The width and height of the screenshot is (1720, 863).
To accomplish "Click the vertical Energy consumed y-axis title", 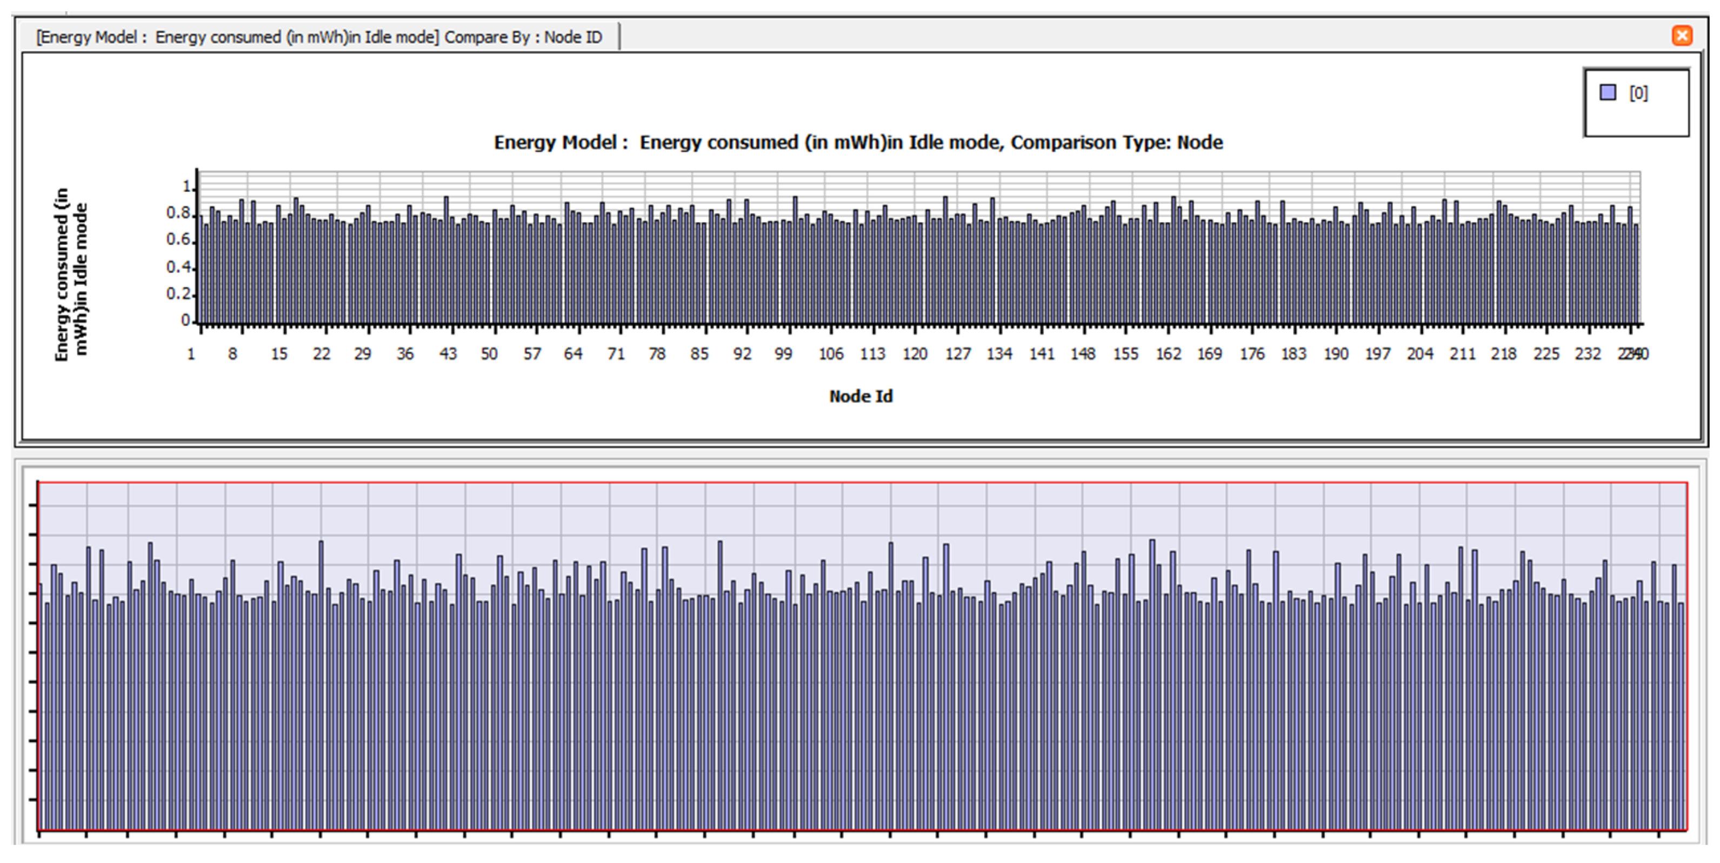I will [70, 275].
